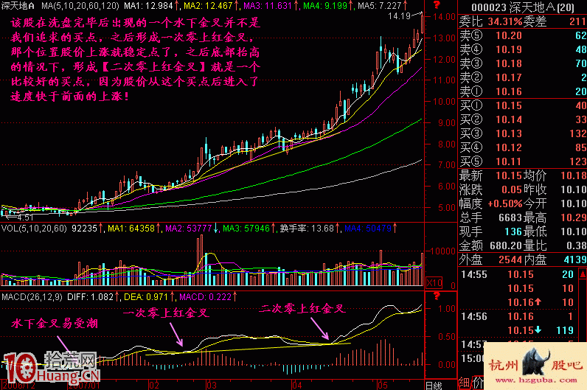Click the 幅度 +0.50% change percentage
This screenshot has width=587, height=390.
[505, 203]
